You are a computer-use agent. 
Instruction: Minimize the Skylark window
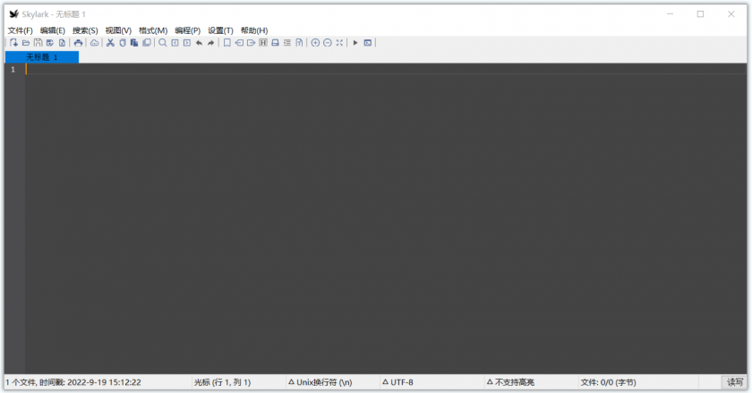(670, 14)
